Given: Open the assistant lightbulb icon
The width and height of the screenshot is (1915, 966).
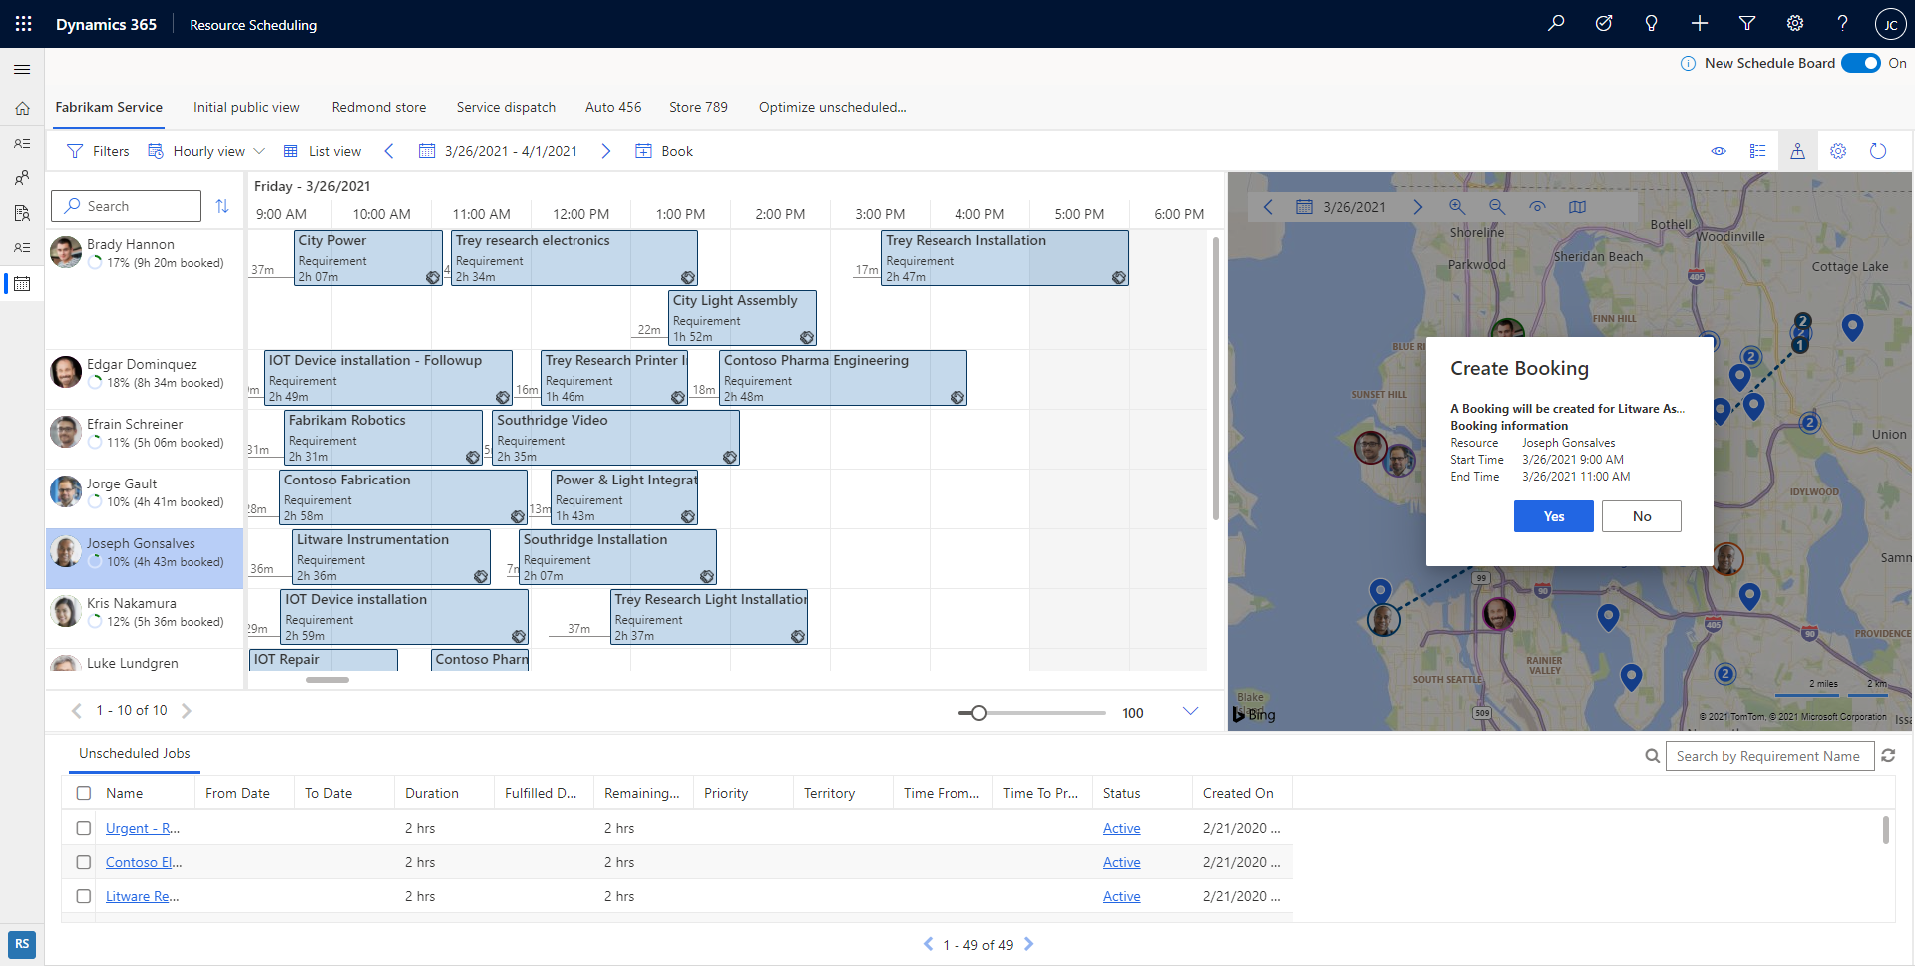Looking at the screenshot, I should tap(1652, 24).
